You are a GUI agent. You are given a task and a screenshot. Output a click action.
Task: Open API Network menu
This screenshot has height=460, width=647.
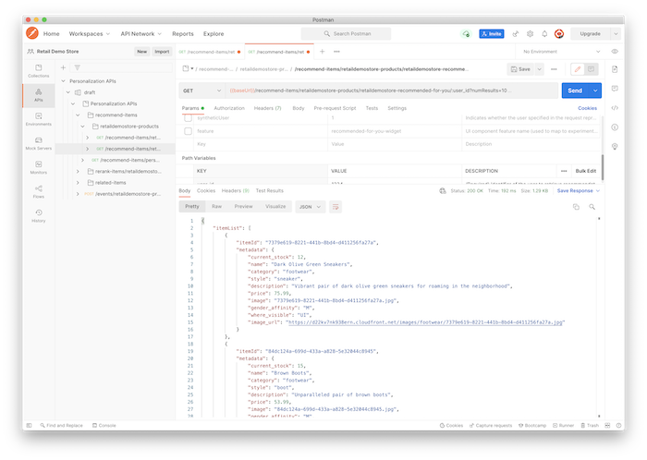point(140,34)
